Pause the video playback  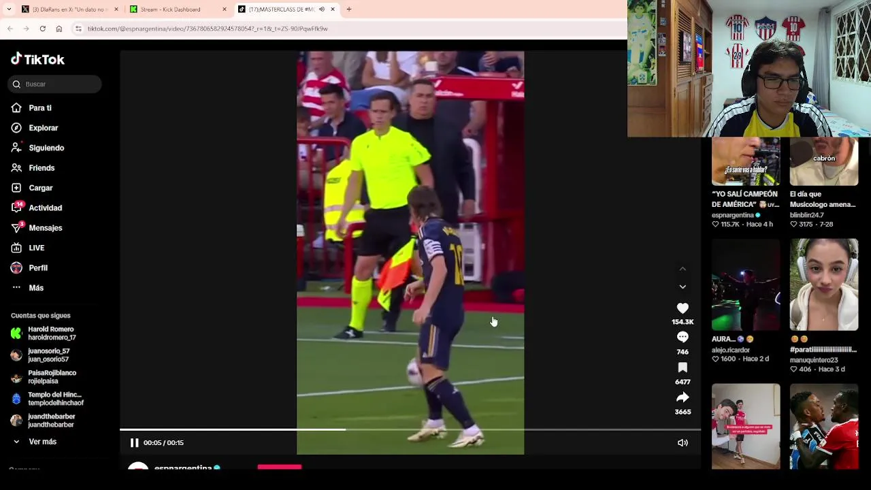pos(134,443)
